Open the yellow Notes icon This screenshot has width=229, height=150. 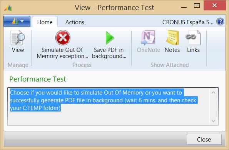click(172, 38)
